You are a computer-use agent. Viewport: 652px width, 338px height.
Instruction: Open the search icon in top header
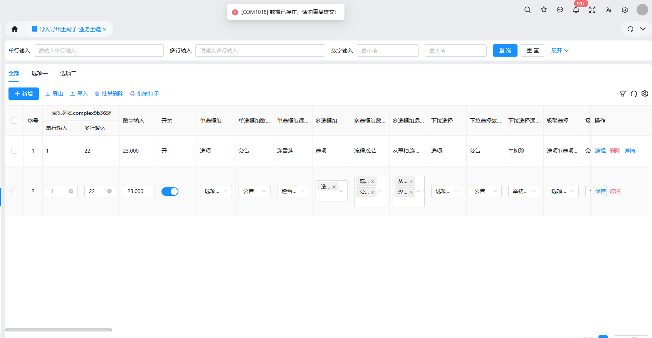(528, 10)
